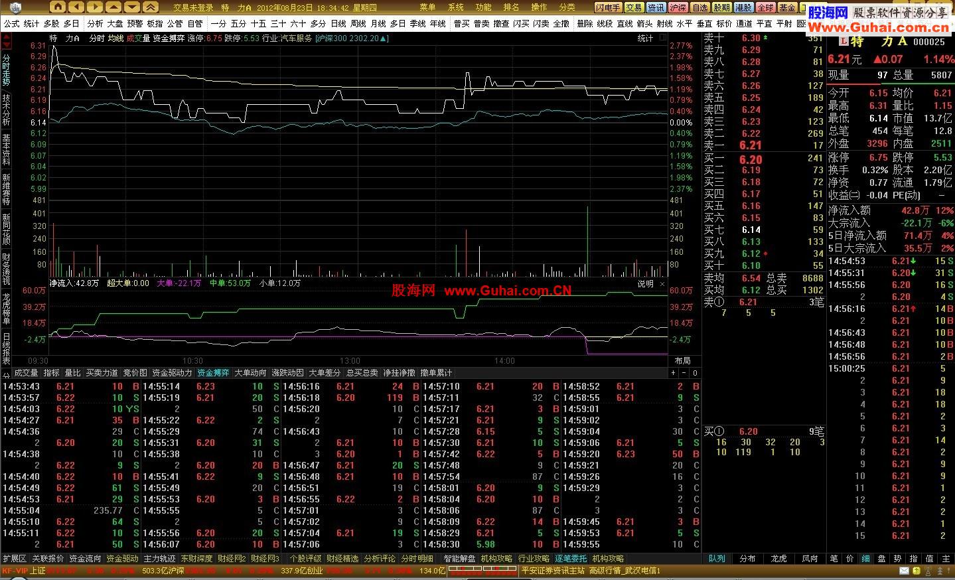Switch to the 分布 tab in order panel
The width and height of the screenshot is (955, 580).
747,559
